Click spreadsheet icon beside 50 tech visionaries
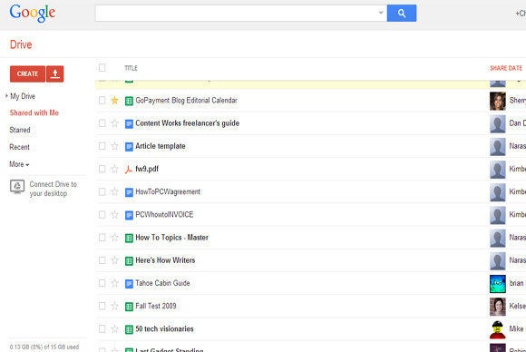The height and width of the screenshot is (352, 526). [x=129, y=329]
